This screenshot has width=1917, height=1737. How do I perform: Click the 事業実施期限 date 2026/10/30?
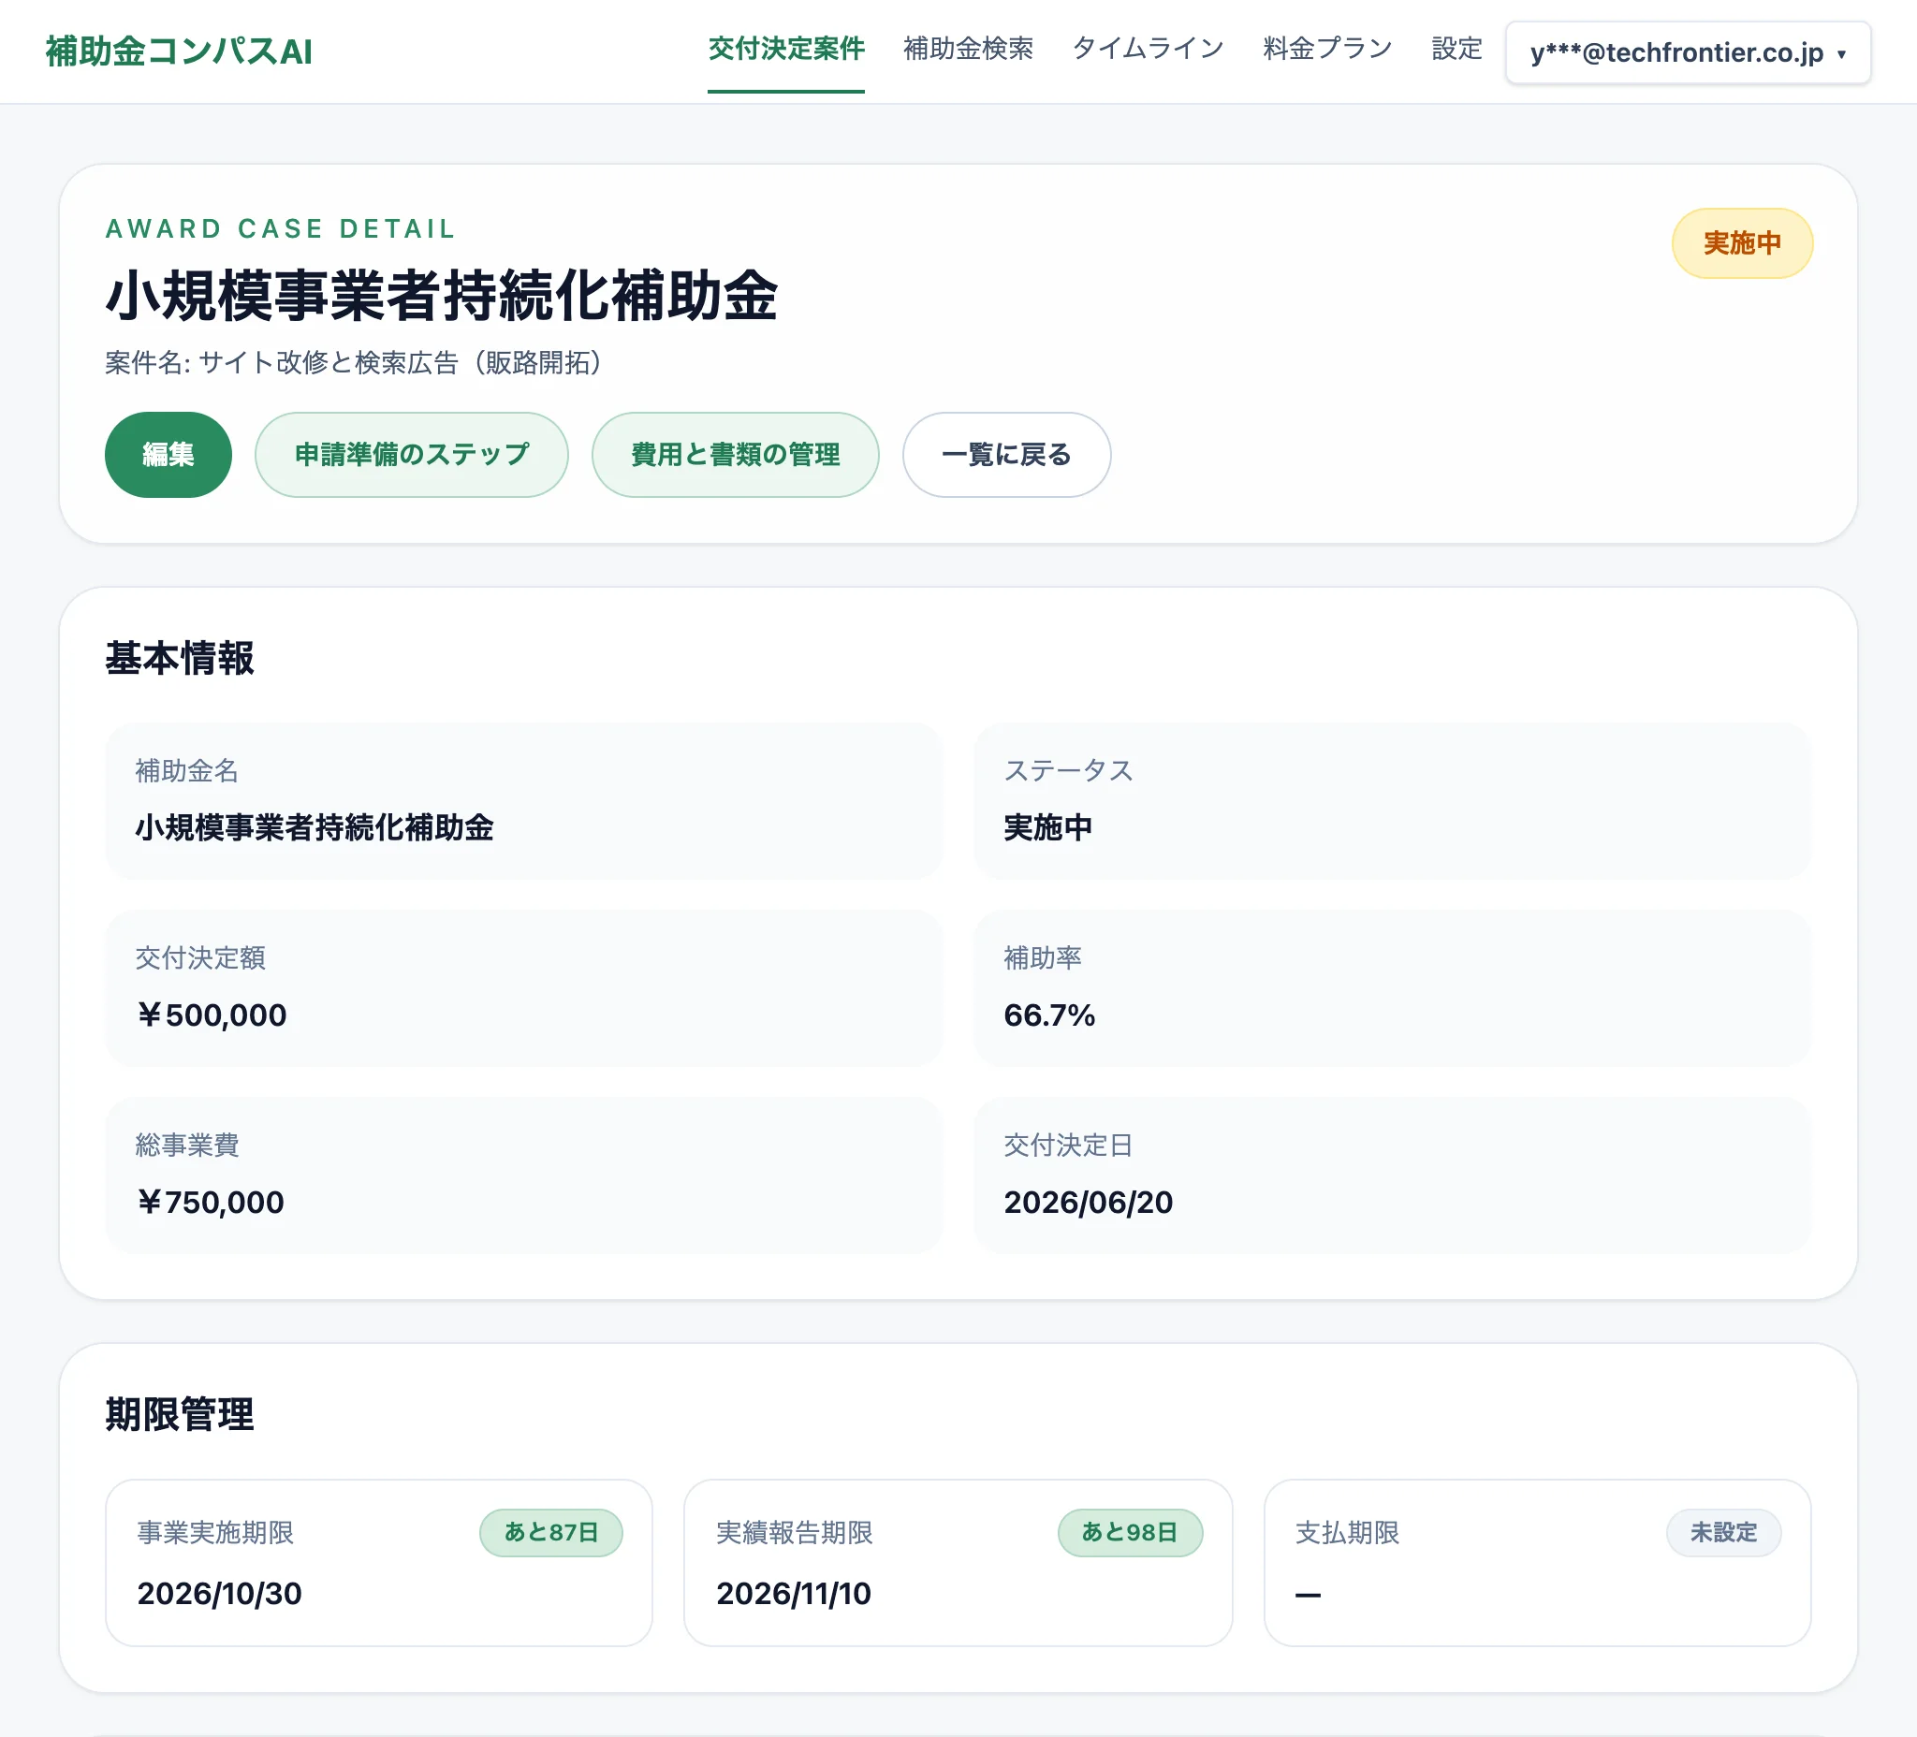pos(220,1594)
